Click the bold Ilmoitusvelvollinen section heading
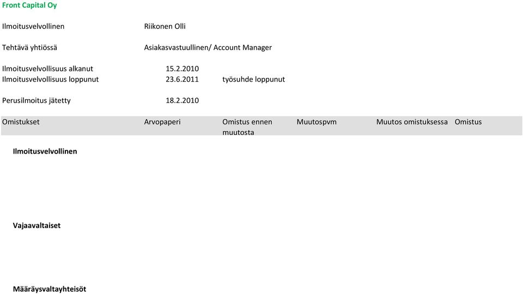This screenshot has height=294, width=523. tap(45, 151)
